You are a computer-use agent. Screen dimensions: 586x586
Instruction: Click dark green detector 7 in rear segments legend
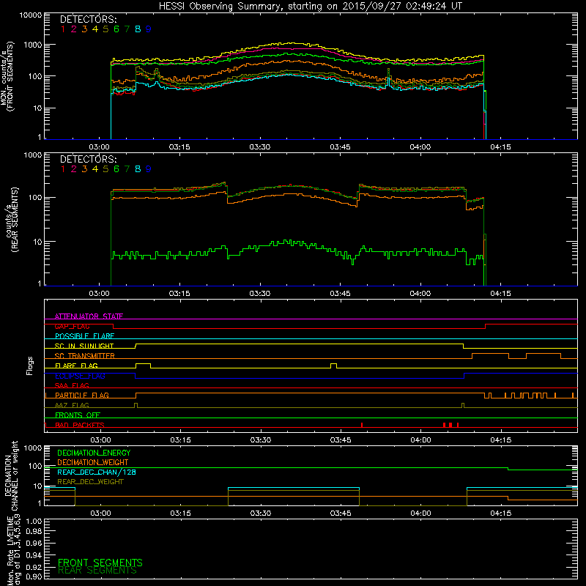point(127,169)
